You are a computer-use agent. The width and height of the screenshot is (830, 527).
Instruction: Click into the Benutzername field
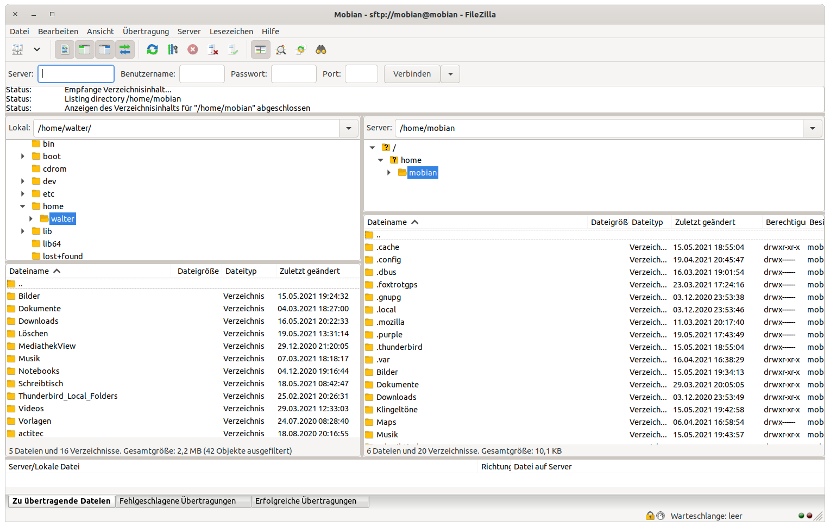click(202, 74)
